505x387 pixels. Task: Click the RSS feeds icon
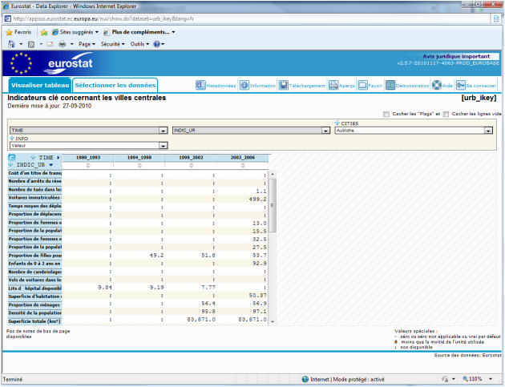pos(31,44)
